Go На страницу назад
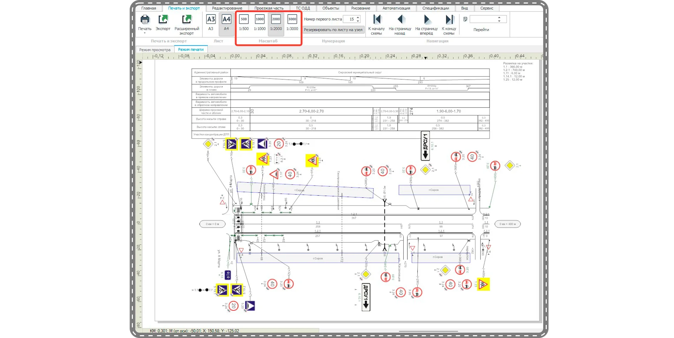The height and width of the screenshot is (338, 674). click(400, 19)
